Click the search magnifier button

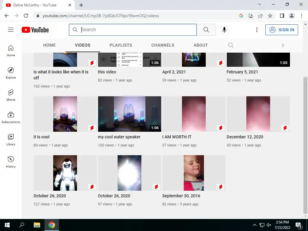(206, 30)
